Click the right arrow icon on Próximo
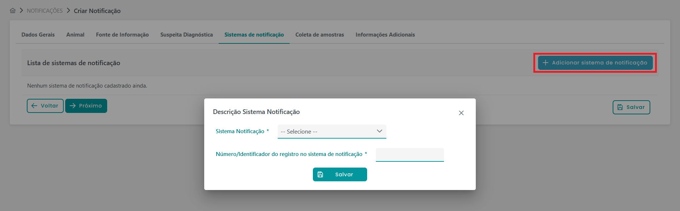Viewport: 680px width, 211px height. point(73,106)
